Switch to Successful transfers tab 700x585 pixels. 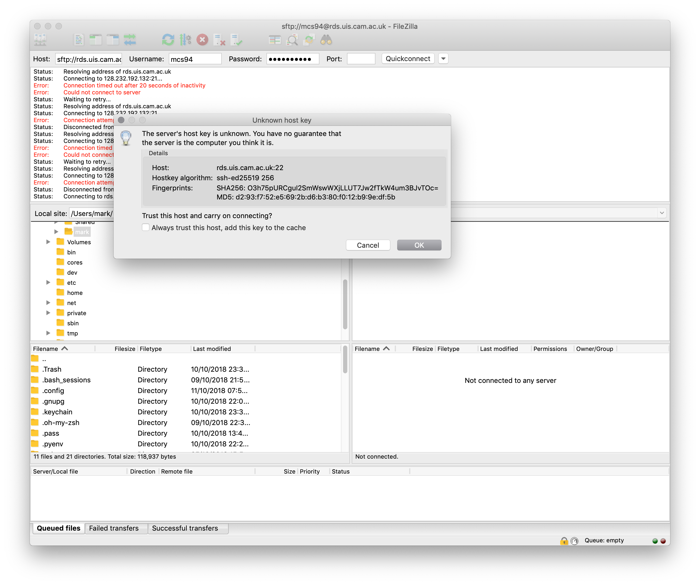point(185,528)
